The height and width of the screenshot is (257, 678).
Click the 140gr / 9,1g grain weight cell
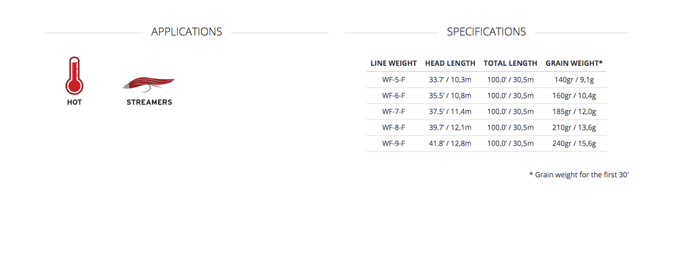575,80
